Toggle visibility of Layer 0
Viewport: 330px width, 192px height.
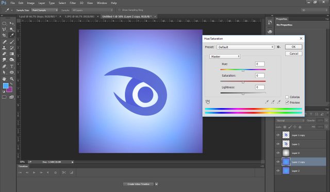click(278, 153)
